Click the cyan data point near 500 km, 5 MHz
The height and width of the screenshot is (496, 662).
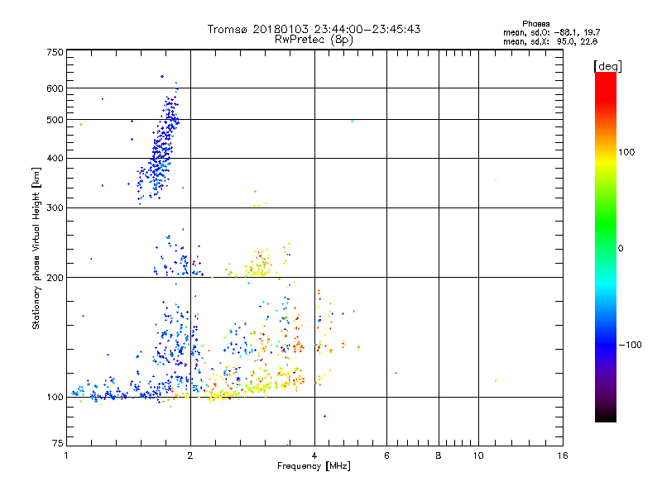(x=353, y=121)
